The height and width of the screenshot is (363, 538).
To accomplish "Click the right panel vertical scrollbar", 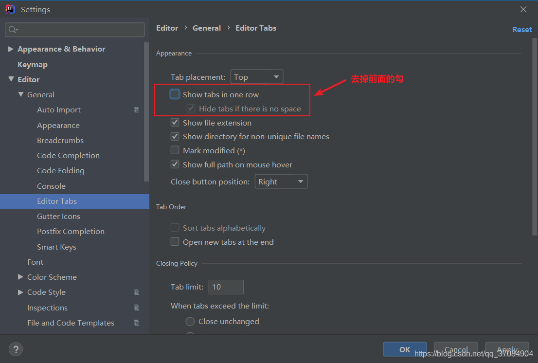I will coord(535,137).
